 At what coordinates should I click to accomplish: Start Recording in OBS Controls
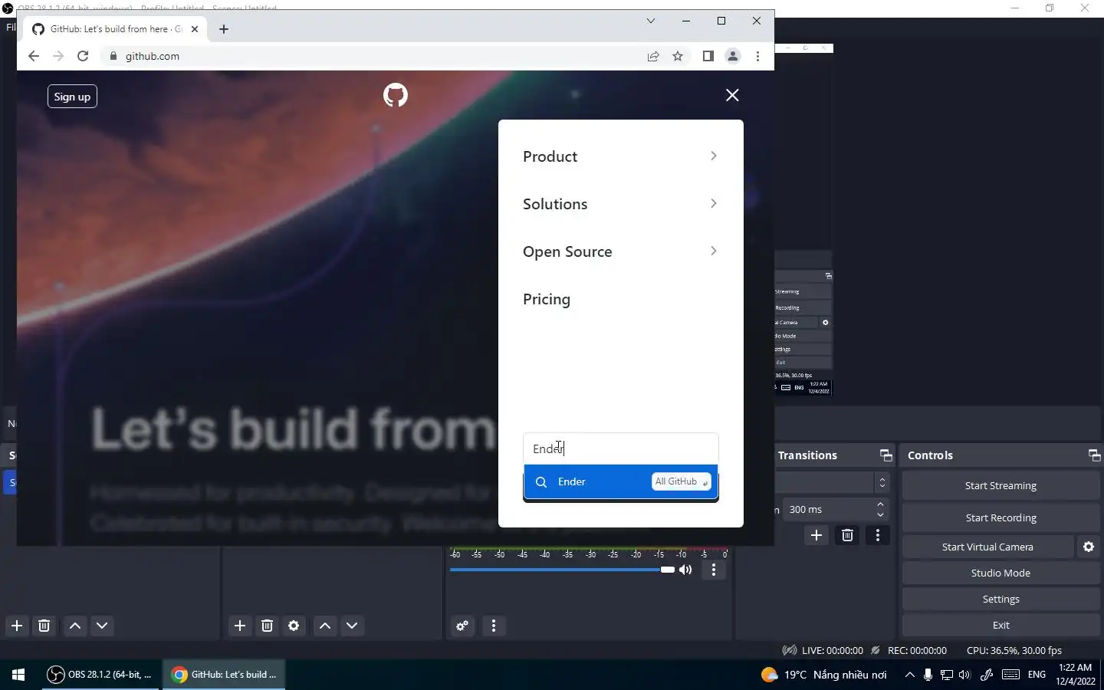point(1001,517)
